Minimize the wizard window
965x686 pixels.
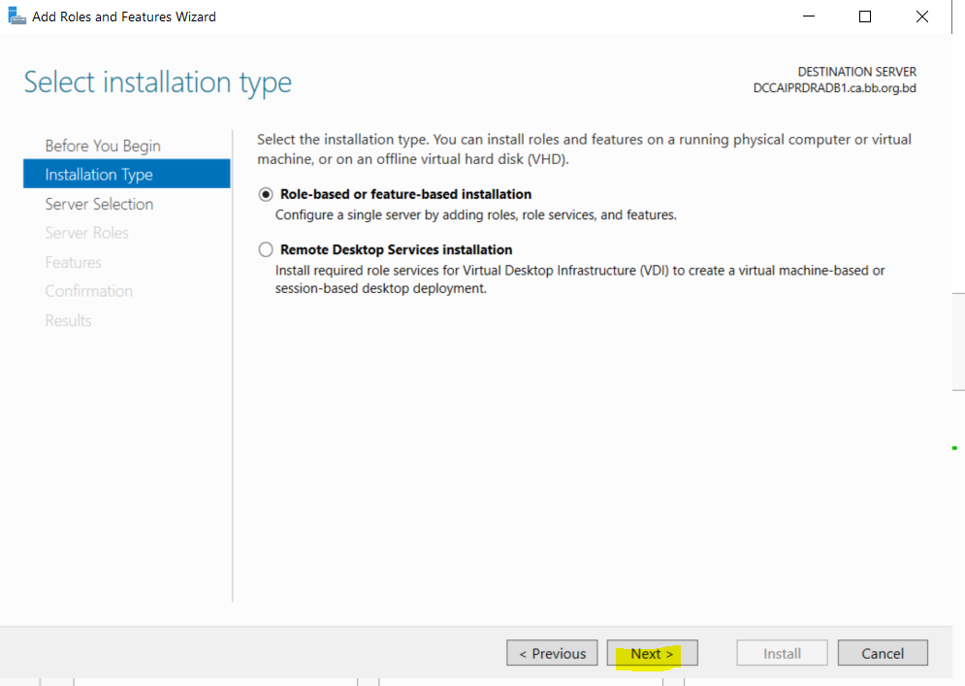pos(809,16)
